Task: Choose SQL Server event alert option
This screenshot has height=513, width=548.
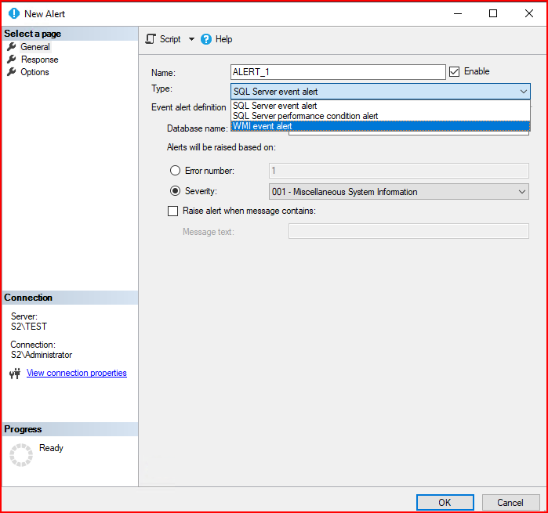Action: [380, 106]
